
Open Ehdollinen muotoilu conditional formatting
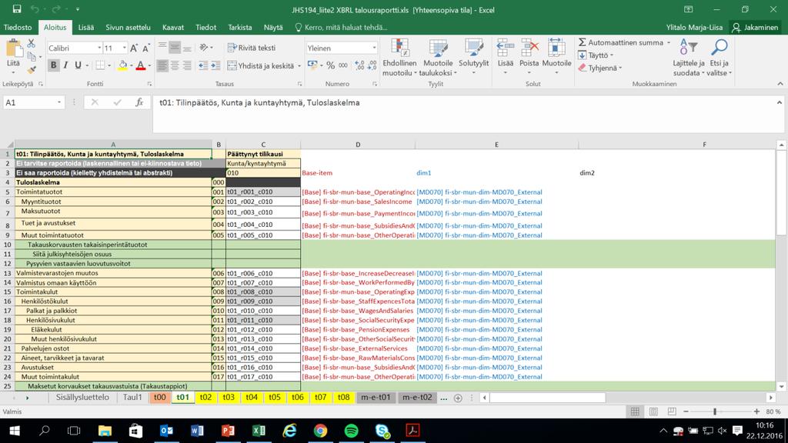[399, 58]
